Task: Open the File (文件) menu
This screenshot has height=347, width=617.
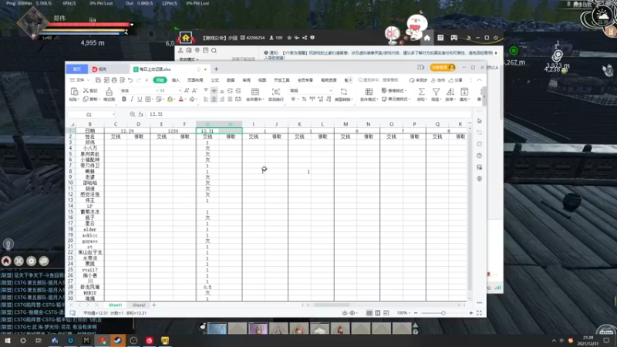Action: 80,80
